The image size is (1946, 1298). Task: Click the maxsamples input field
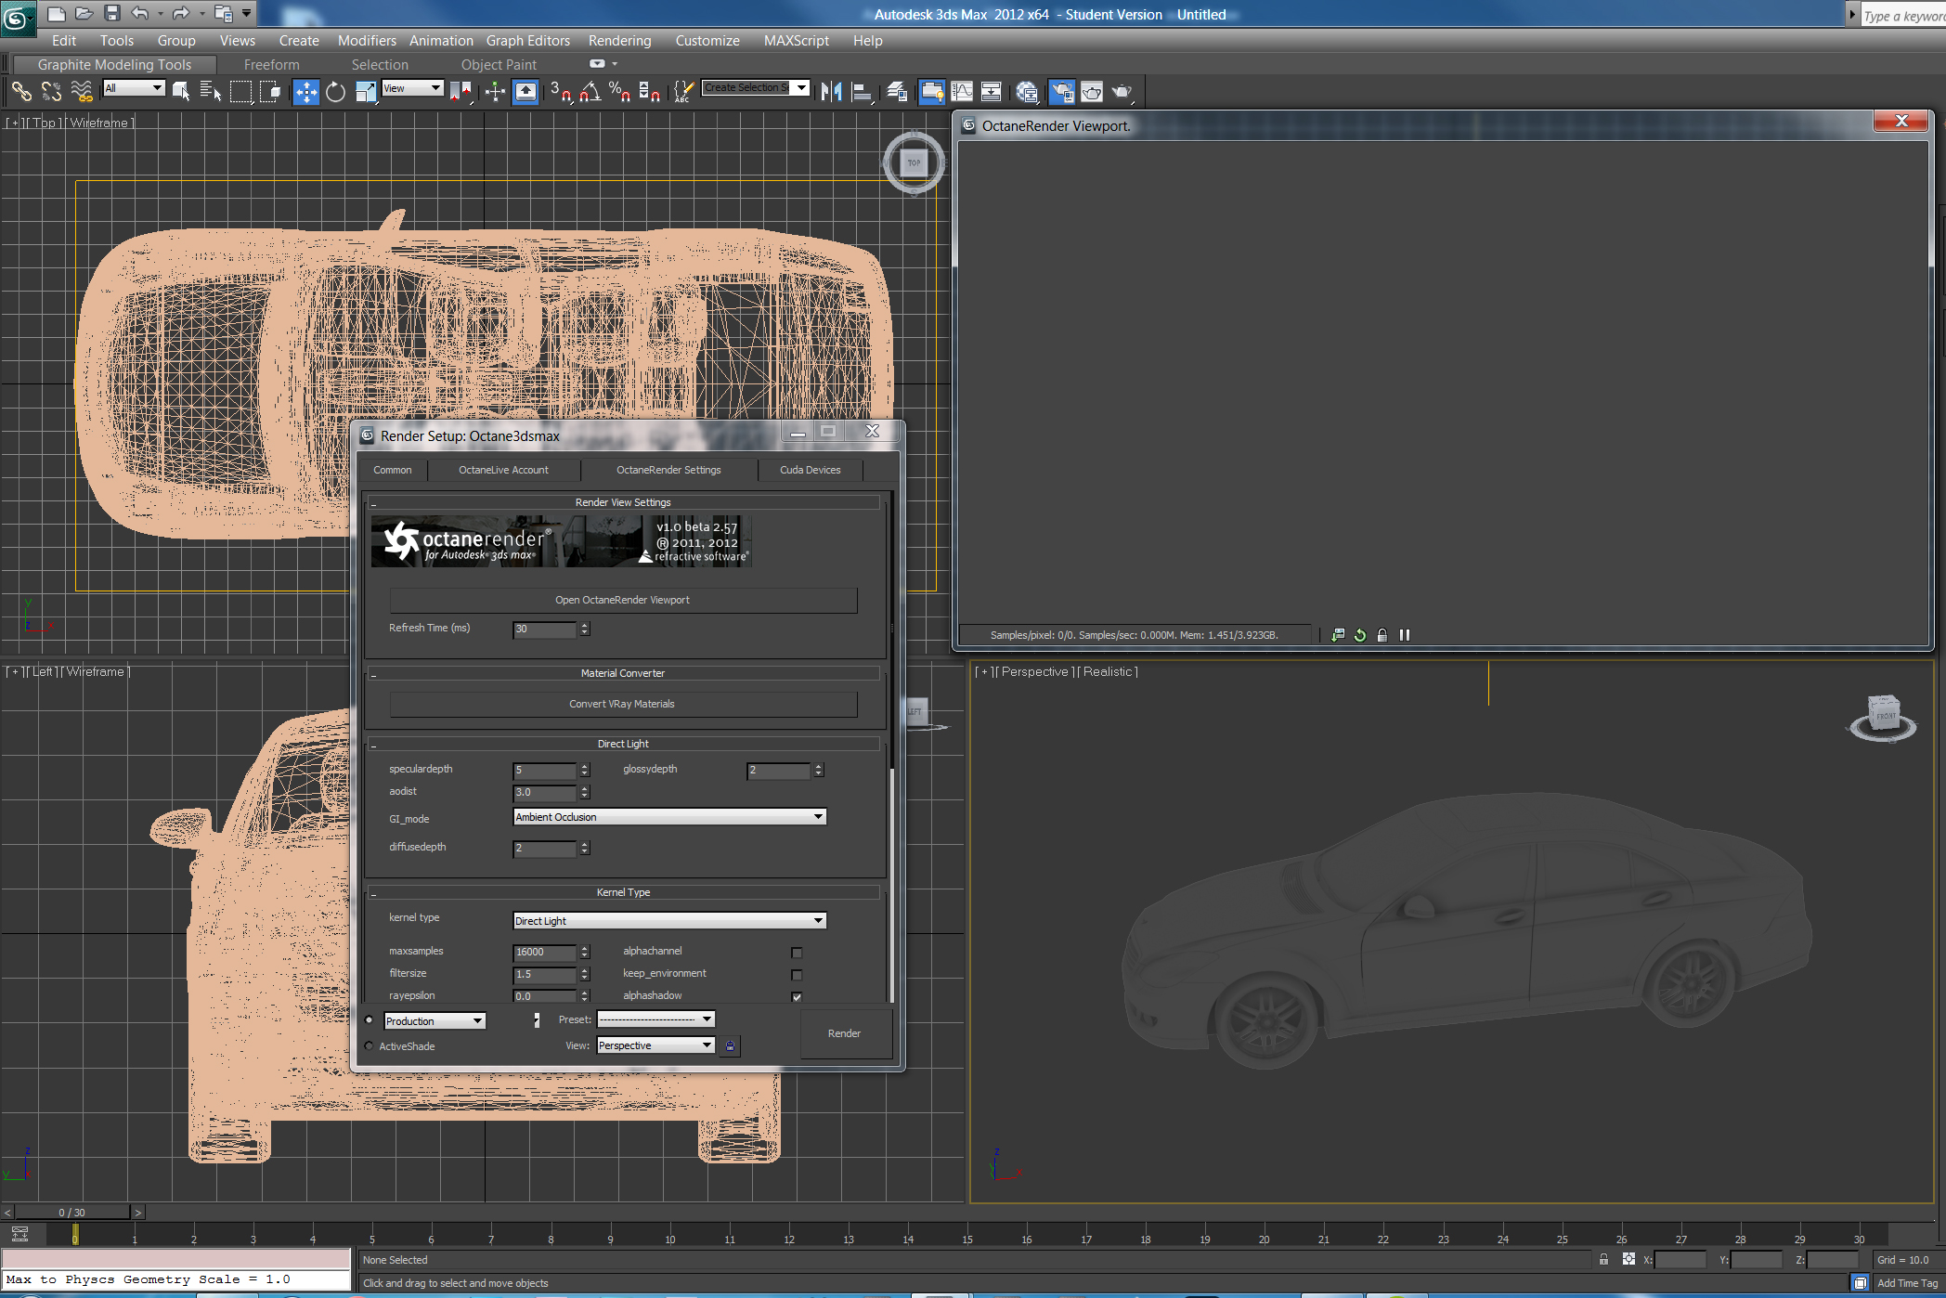click(x=544, y=952)
